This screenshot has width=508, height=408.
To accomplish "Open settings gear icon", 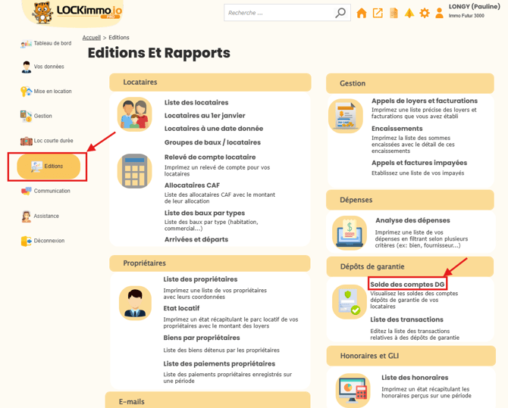I will pyautogui.click(x=425, y=13).
